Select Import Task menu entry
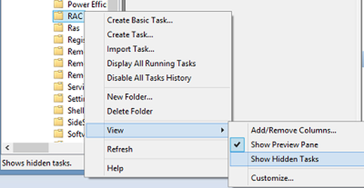Screen dimensions: 364x188 point(131,49)
